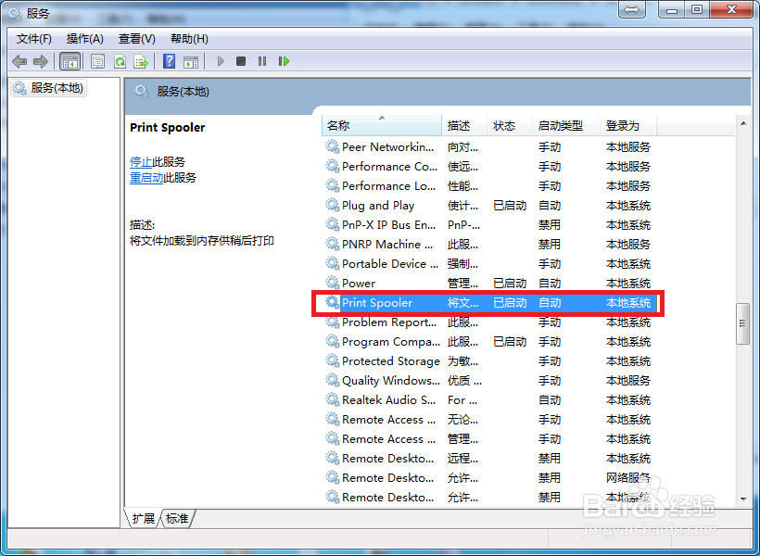The height and width of the screenshot is (556, 760).
Task: Sort by the 登录为 column header
Action: coord(628,125)
